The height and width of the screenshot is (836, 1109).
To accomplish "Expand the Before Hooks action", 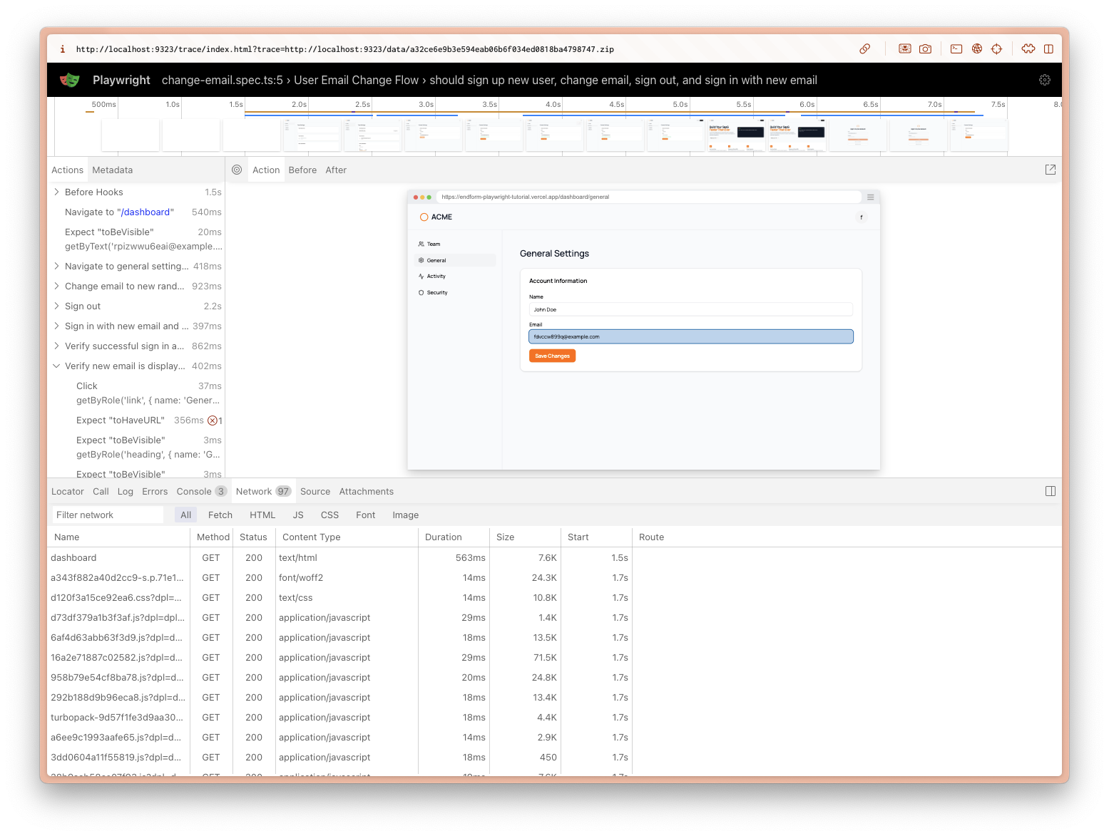I will tap(56, 192).
